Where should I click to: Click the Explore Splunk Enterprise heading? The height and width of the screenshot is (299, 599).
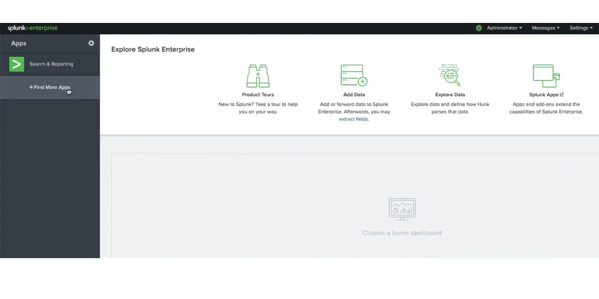(x=153, y=49)
